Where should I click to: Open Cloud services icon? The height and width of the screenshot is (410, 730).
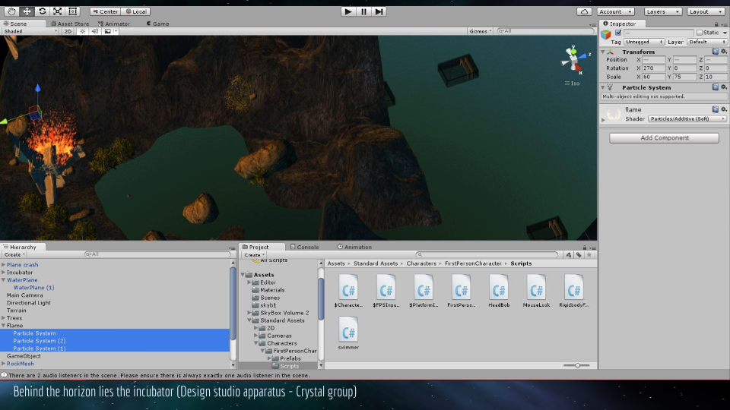584,11
